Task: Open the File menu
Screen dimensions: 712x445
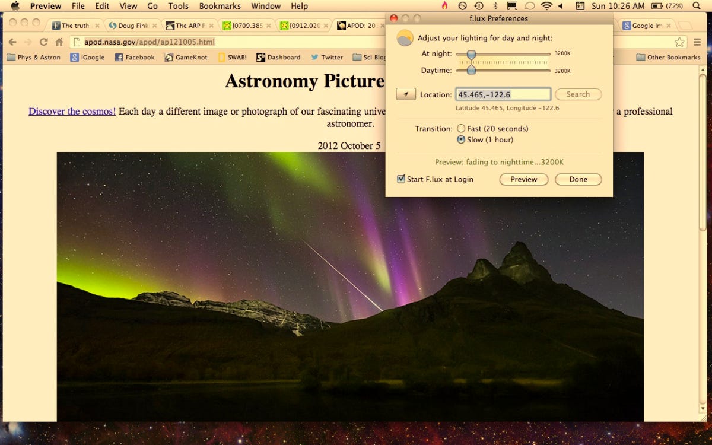Action: 78,6
